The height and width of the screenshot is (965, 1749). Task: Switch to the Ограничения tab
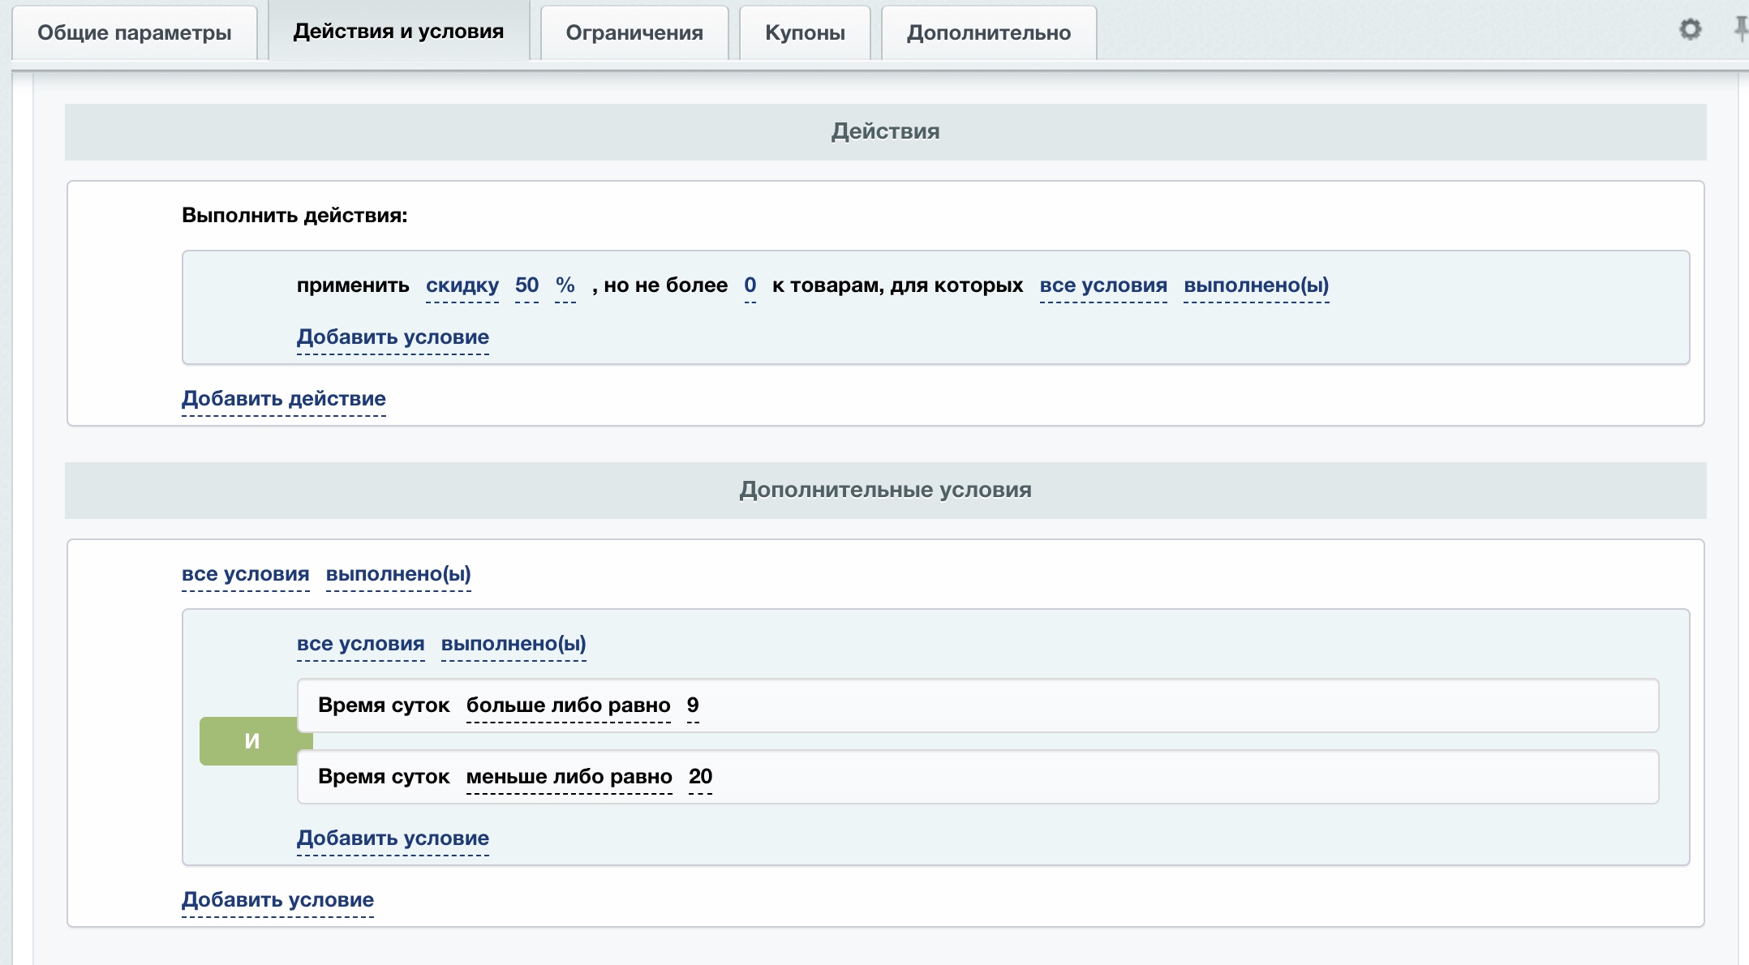(634, 33)
